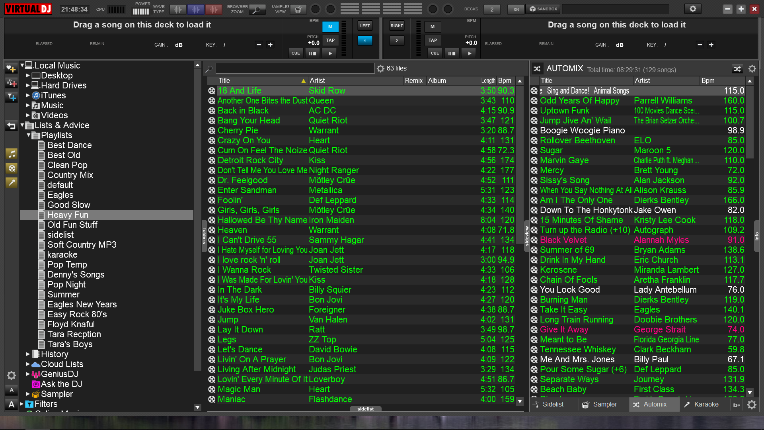Click the back arrow icon in sidebar

11,126
